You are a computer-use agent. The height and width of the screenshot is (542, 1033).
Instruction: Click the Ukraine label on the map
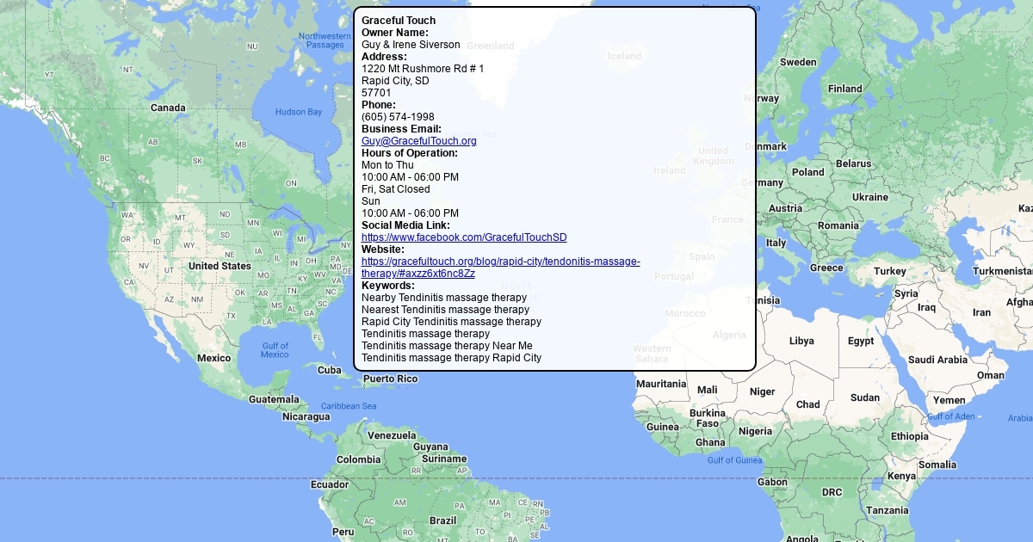(x=870, y=197)
